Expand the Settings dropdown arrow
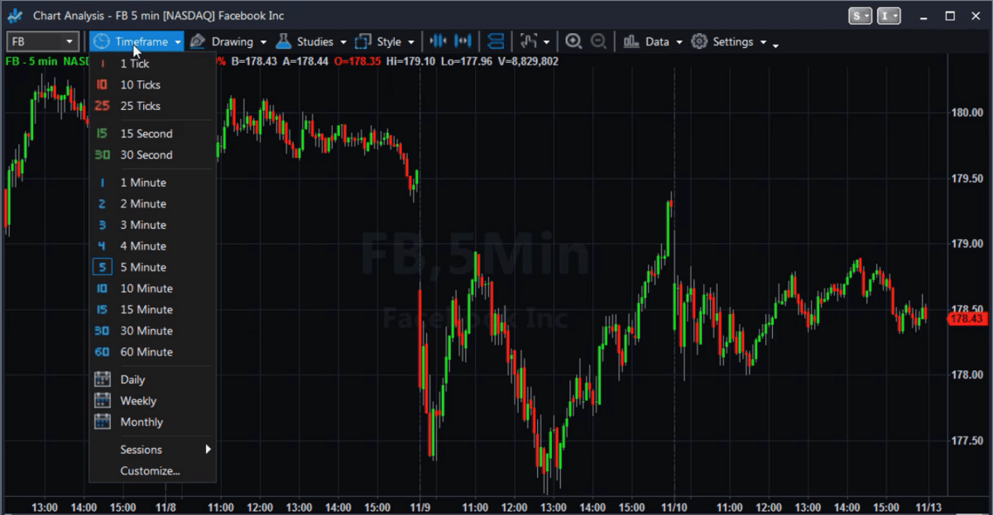993x515 pixels. coord(763,42)
